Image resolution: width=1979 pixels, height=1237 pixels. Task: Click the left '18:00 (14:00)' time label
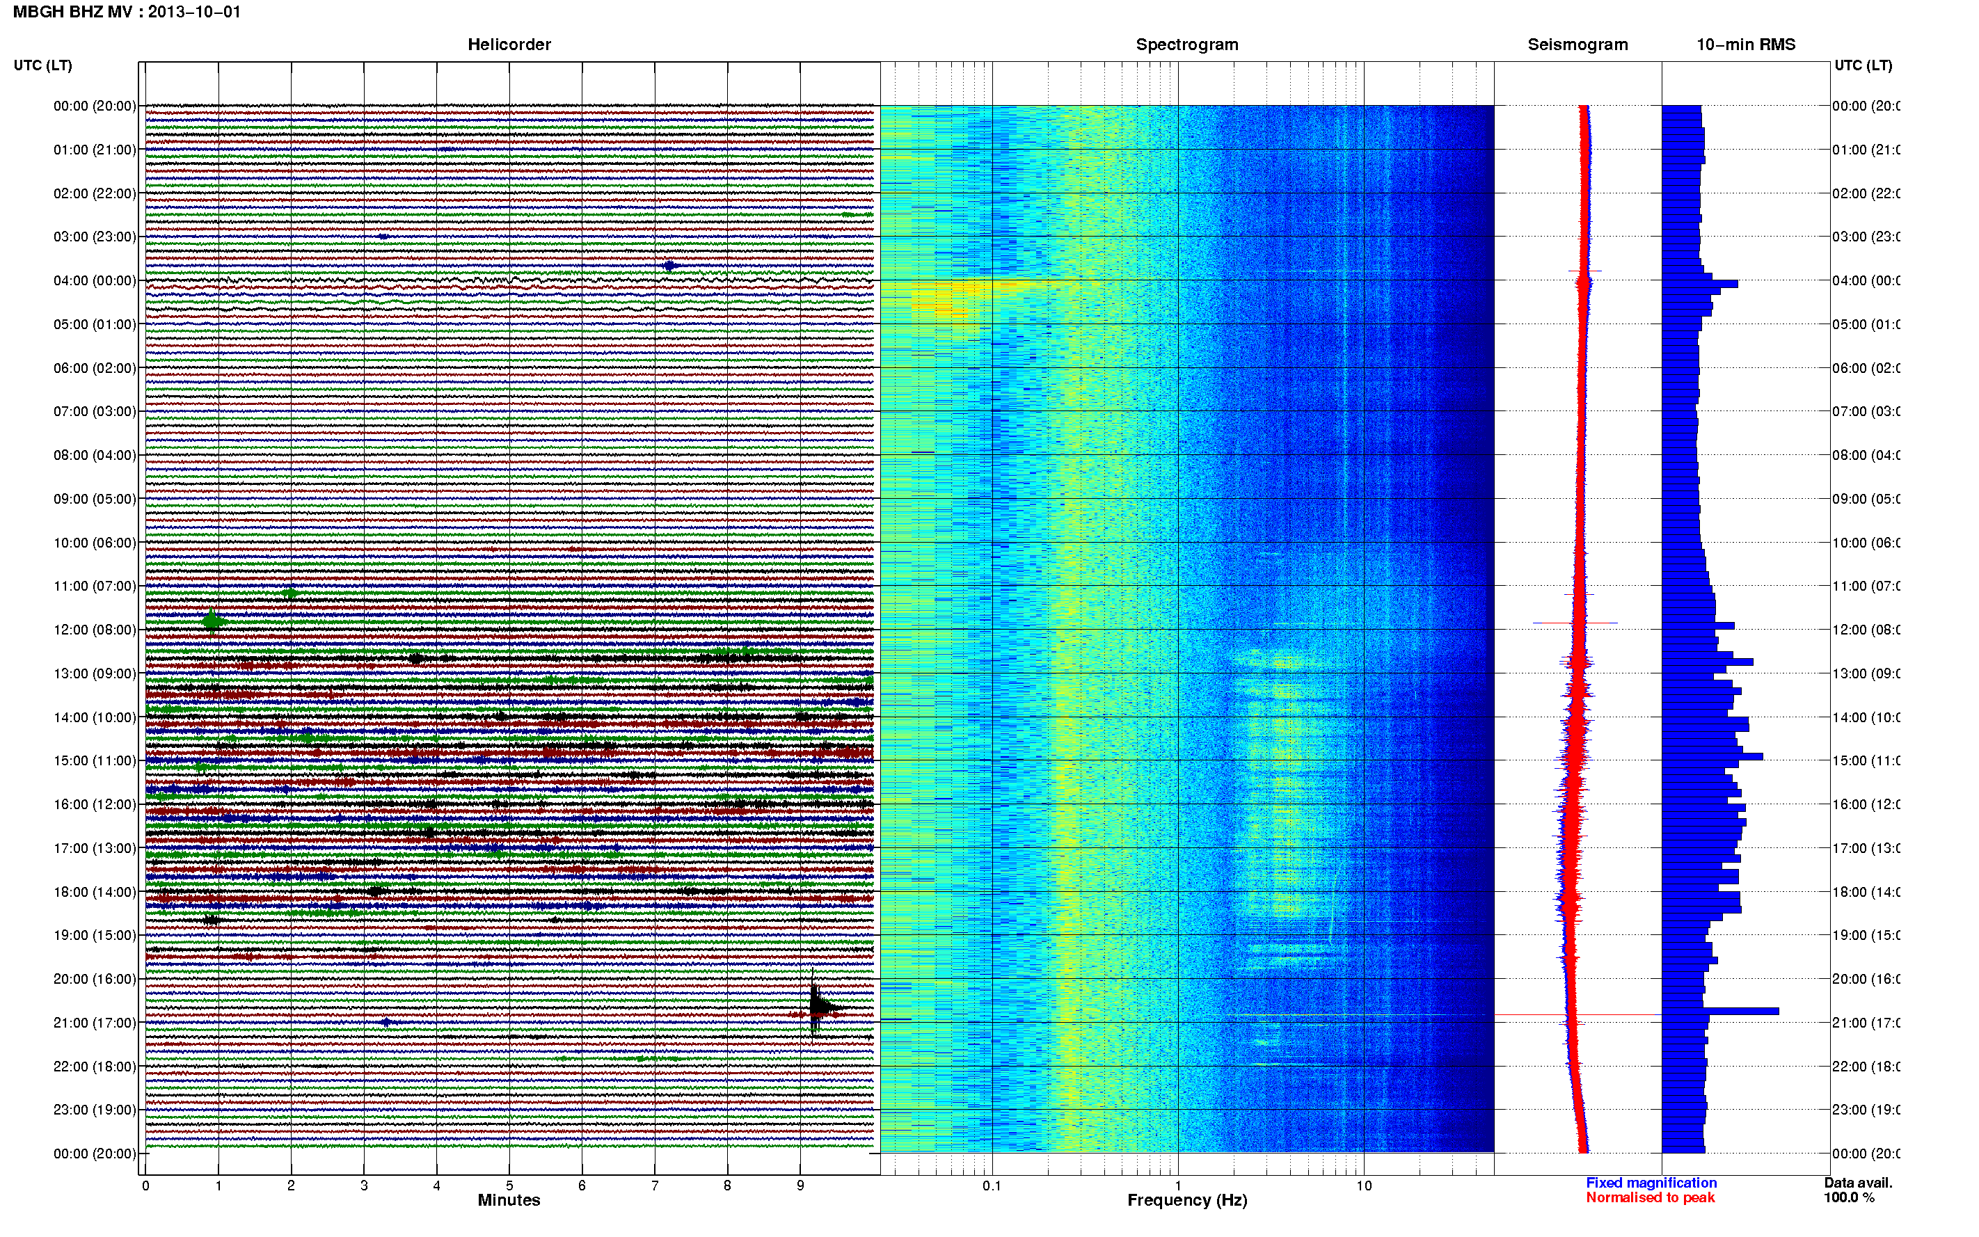tap(95, 892)
